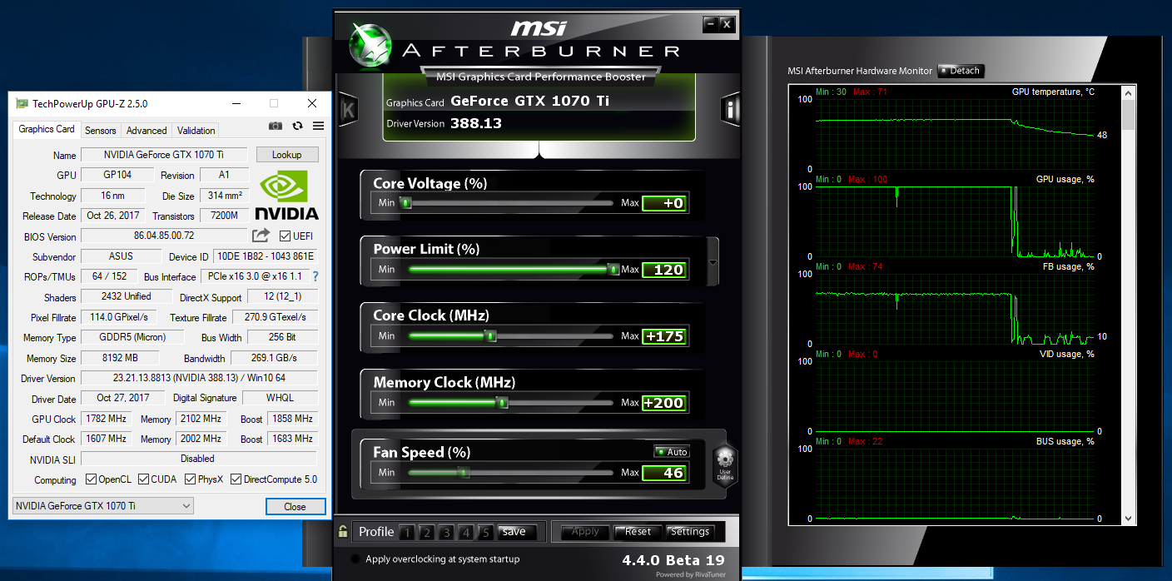Click the Core Clock +175 value field

[x=664, y=336]
